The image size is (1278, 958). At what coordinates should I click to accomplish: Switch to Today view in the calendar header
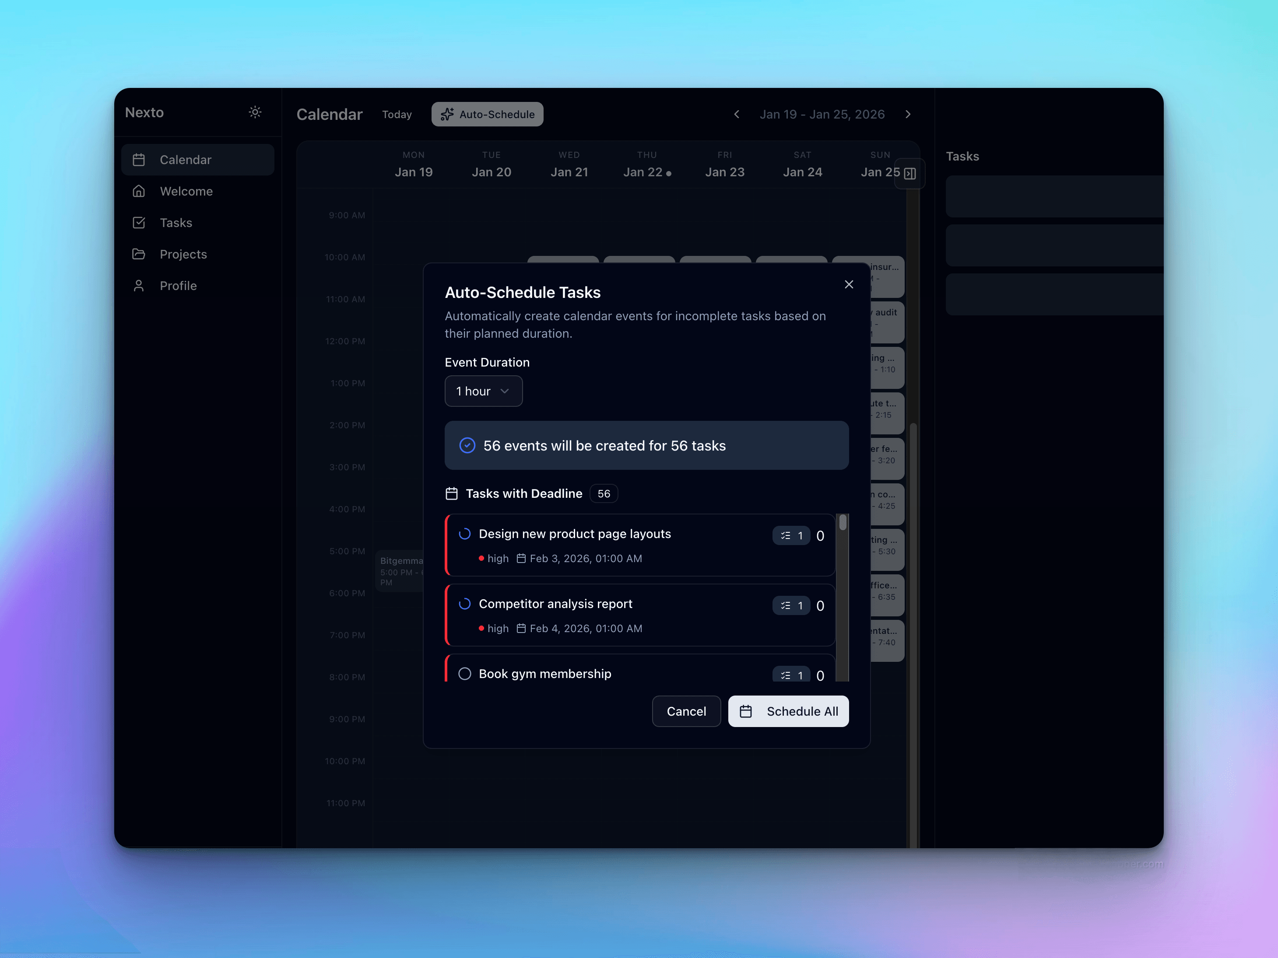[x=397, y=114]
